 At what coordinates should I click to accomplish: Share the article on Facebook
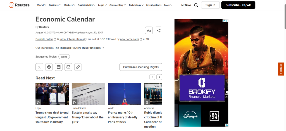click(x=49, y=67)
